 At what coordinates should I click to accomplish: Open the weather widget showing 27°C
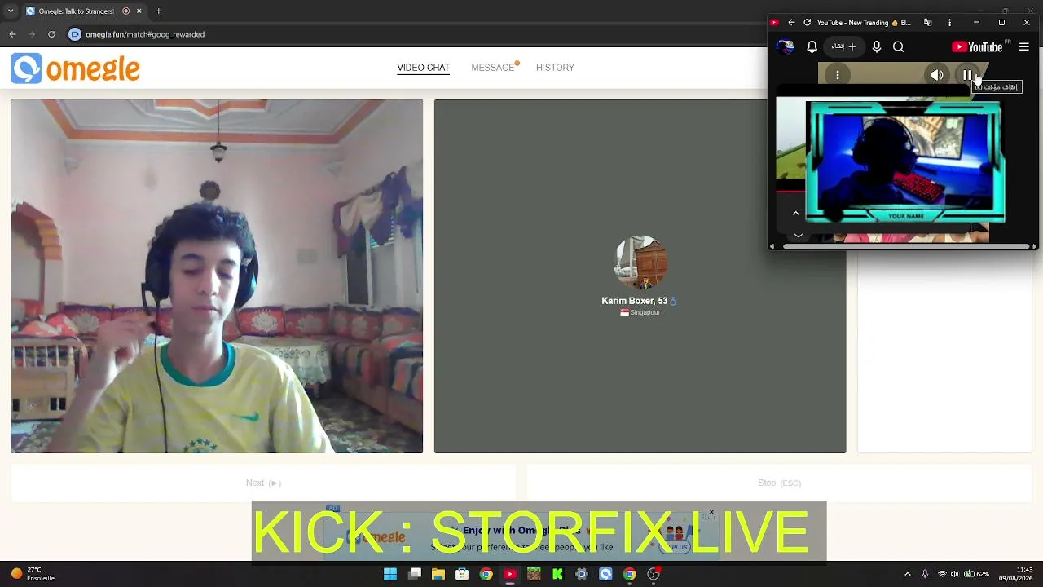click(33, 574)
